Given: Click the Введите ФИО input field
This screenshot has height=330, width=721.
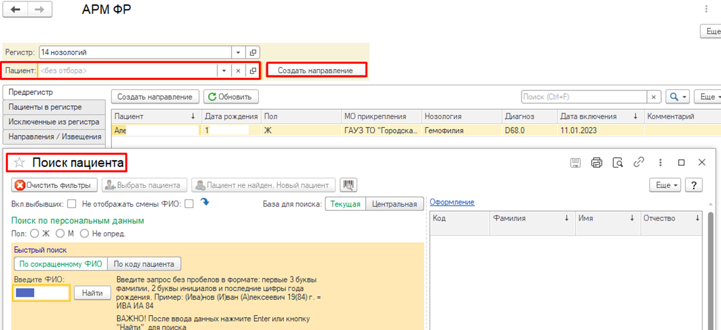Looking at the screenshot, I should [x=41, y=293].
